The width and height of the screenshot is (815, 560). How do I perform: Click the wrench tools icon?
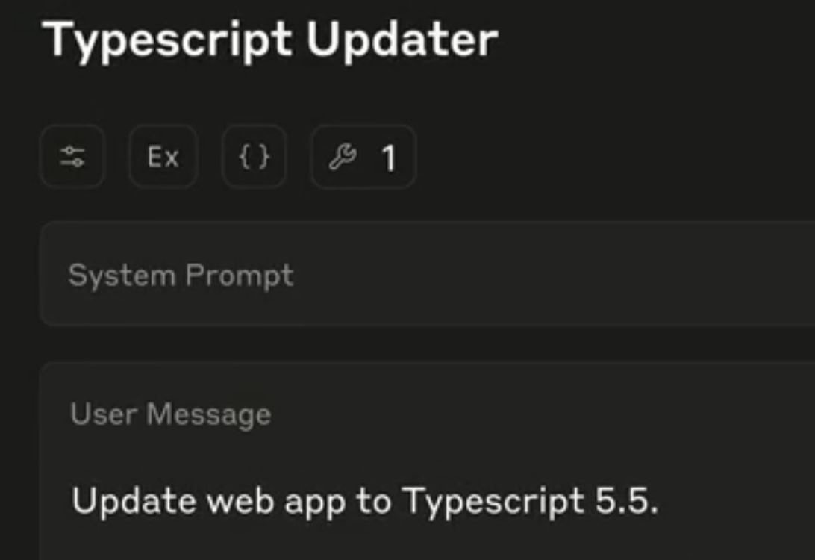[343, 157]
